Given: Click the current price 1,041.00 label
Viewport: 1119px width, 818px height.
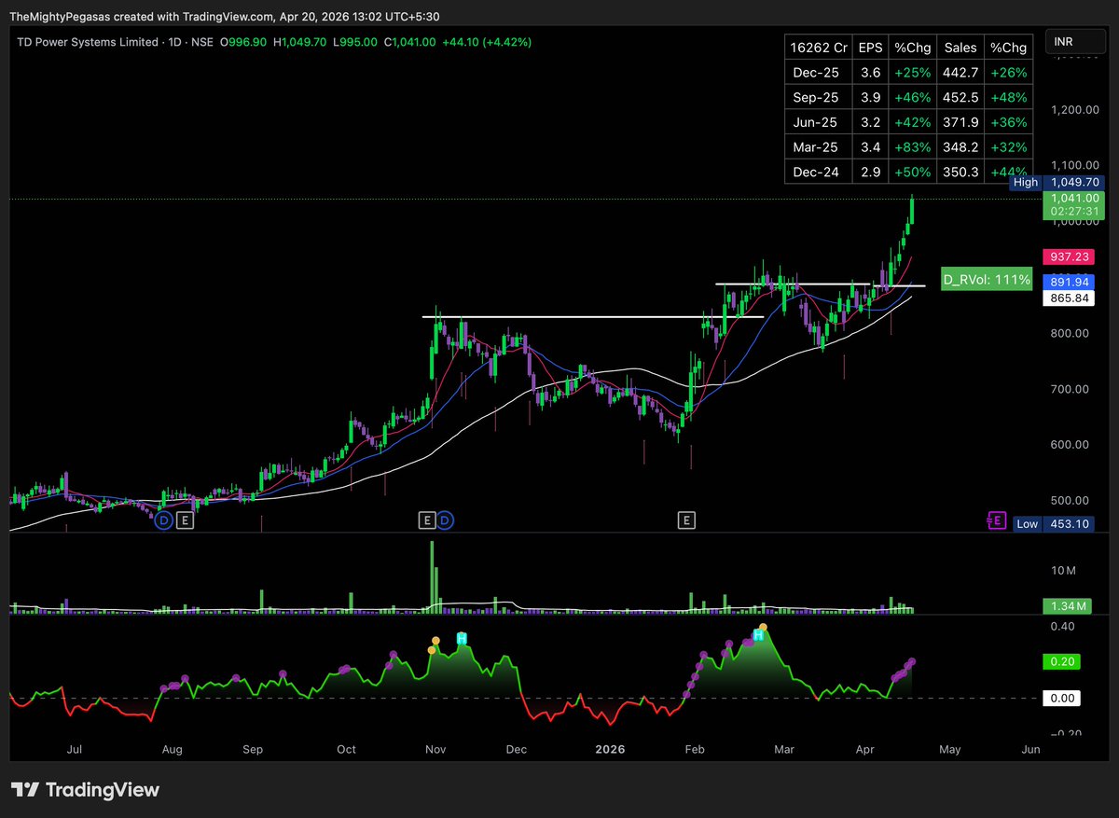Looking at the screenshot, I should coord(1075,198).
